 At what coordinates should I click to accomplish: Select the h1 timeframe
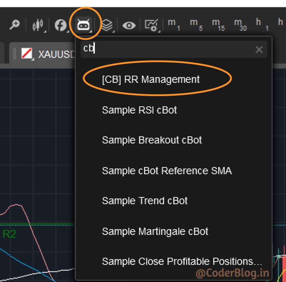(262, 24)
